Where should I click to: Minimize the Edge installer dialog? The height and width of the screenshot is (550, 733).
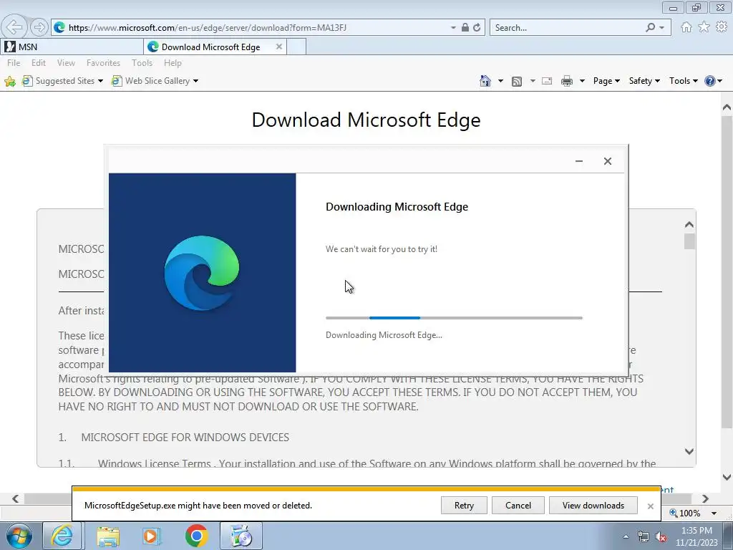pyautogui.click(x=578, y=161)
